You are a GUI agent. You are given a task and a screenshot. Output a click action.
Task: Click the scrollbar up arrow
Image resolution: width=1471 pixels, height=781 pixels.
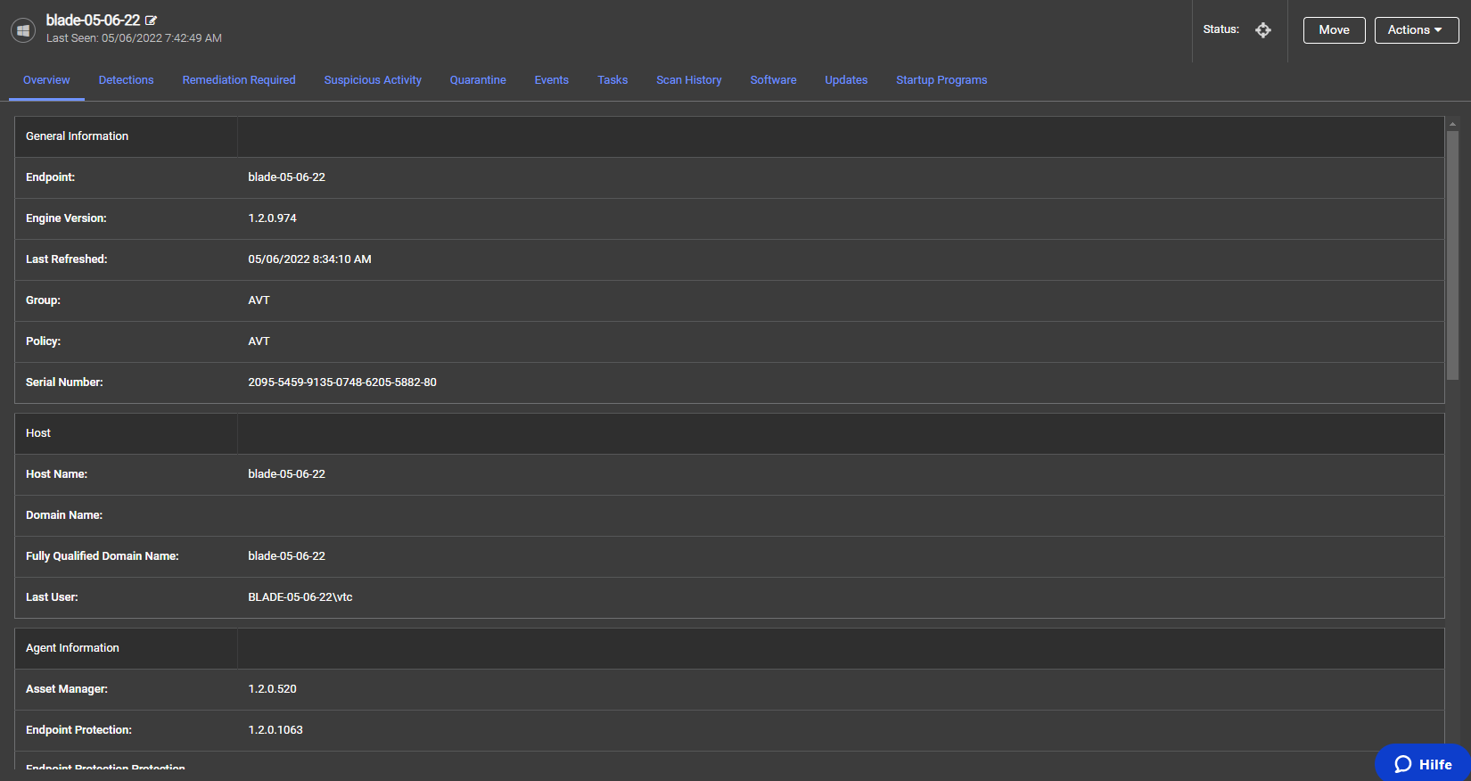point(1452,125)
